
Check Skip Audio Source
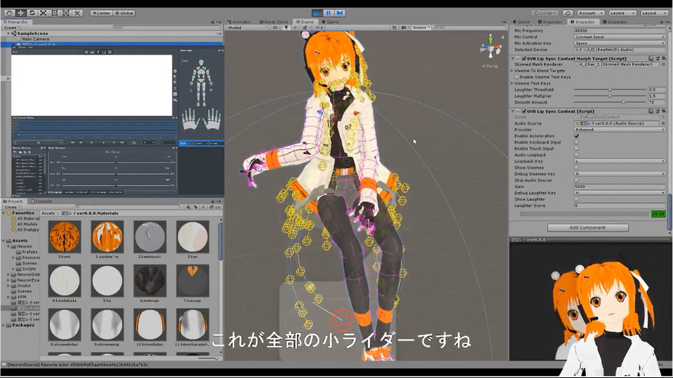pos(576,181)
